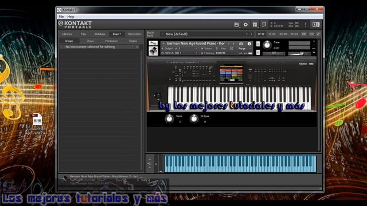Image resolution: width=367 pixels, height=206 pixels.
Task: Click the Kontakt logo in header
Action: point(75,25)
